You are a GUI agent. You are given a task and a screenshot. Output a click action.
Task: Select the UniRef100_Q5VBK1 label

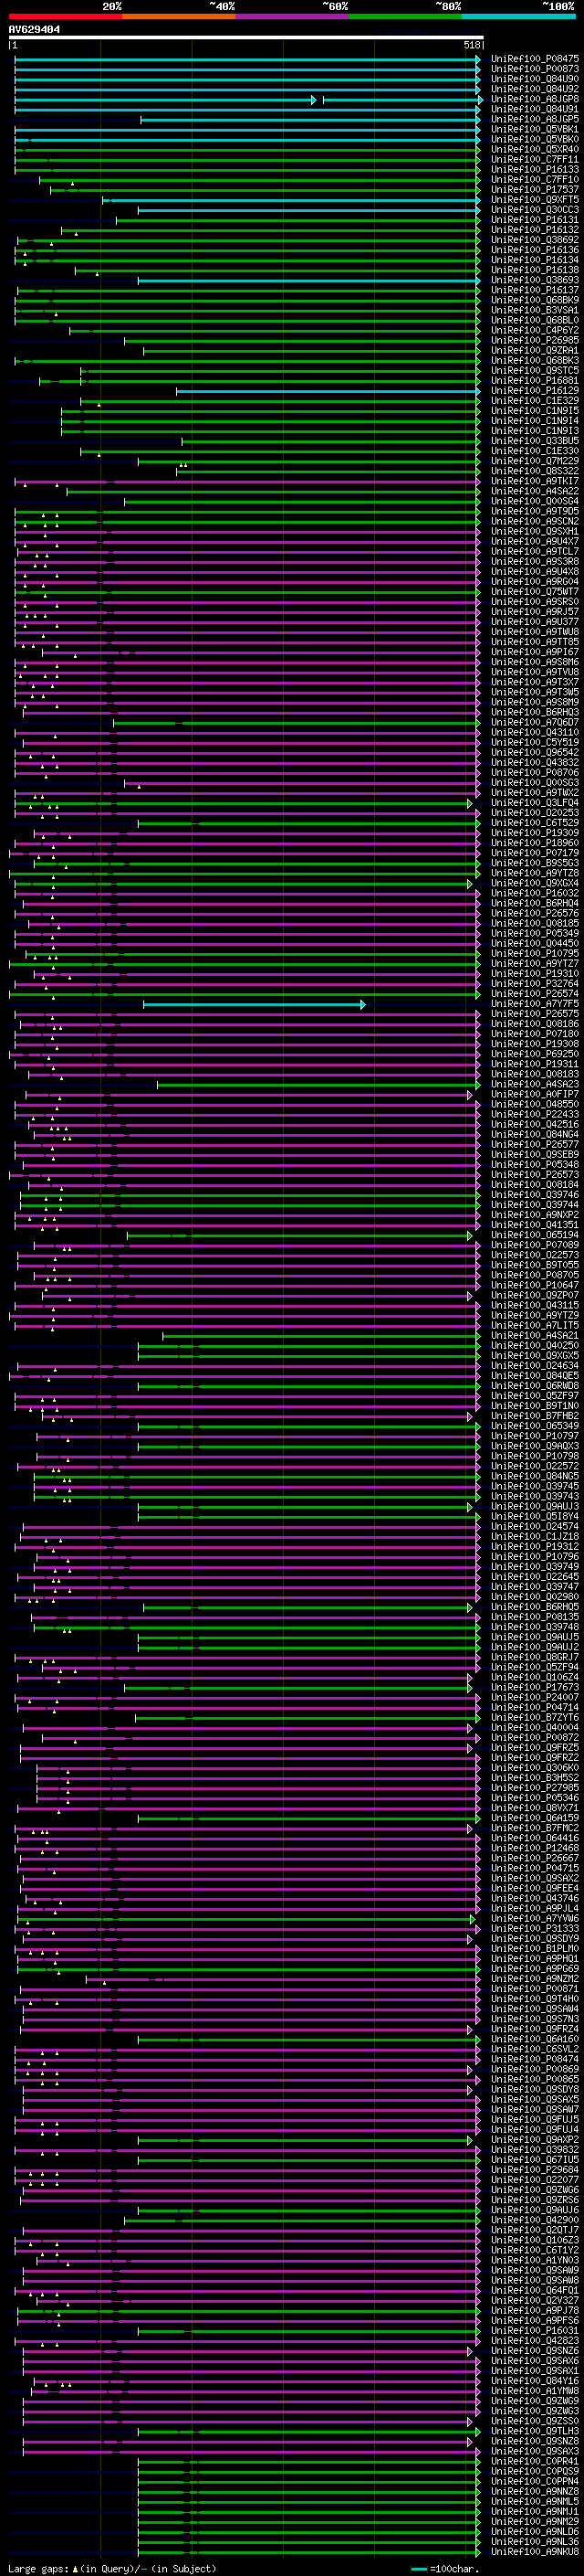(x=534, y=129)
